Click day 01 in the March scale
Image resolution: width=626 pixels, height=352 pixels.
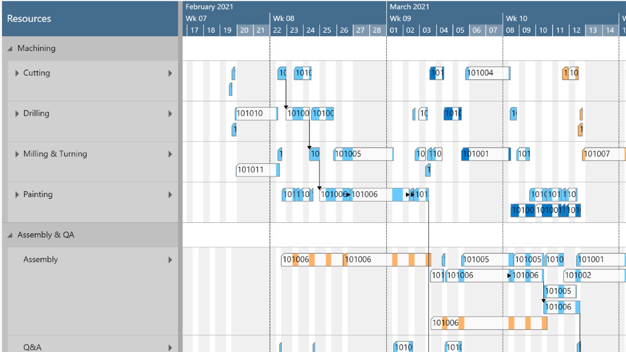[394, 30]
